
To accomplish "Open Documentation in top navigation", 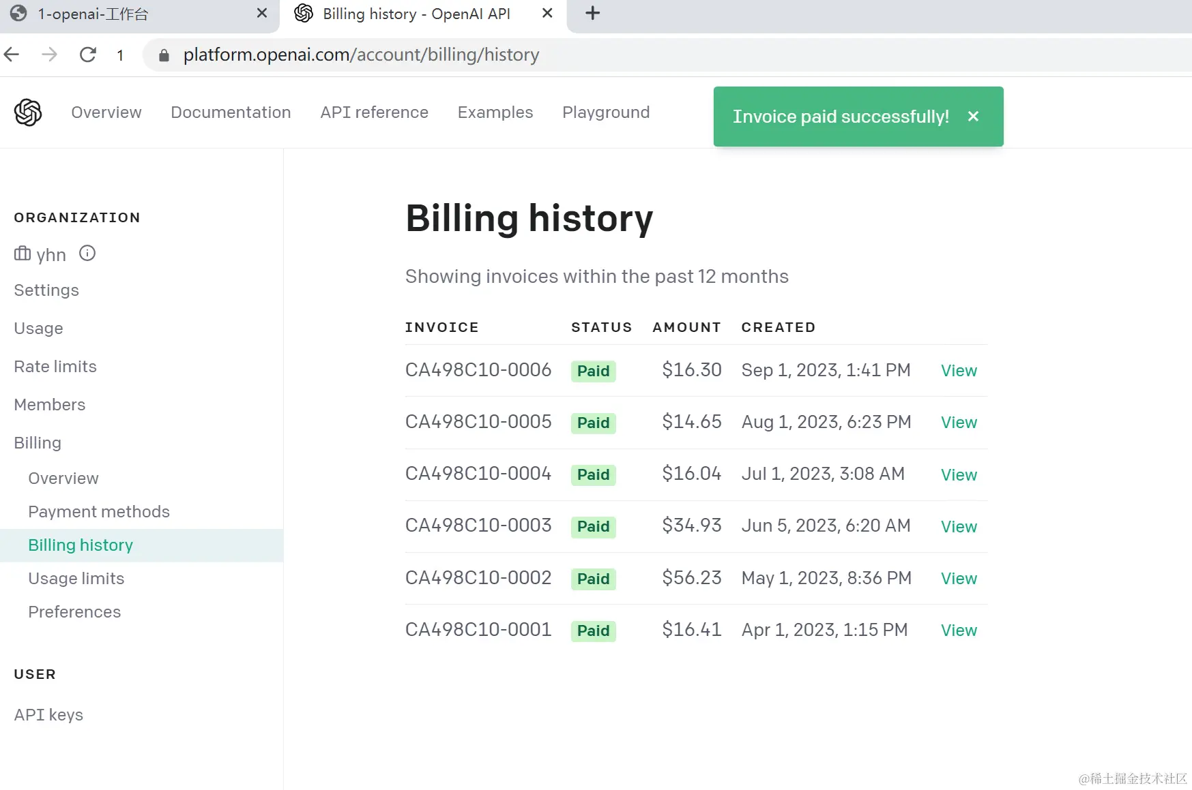I will pyautogui.click(x=231, y=112).
